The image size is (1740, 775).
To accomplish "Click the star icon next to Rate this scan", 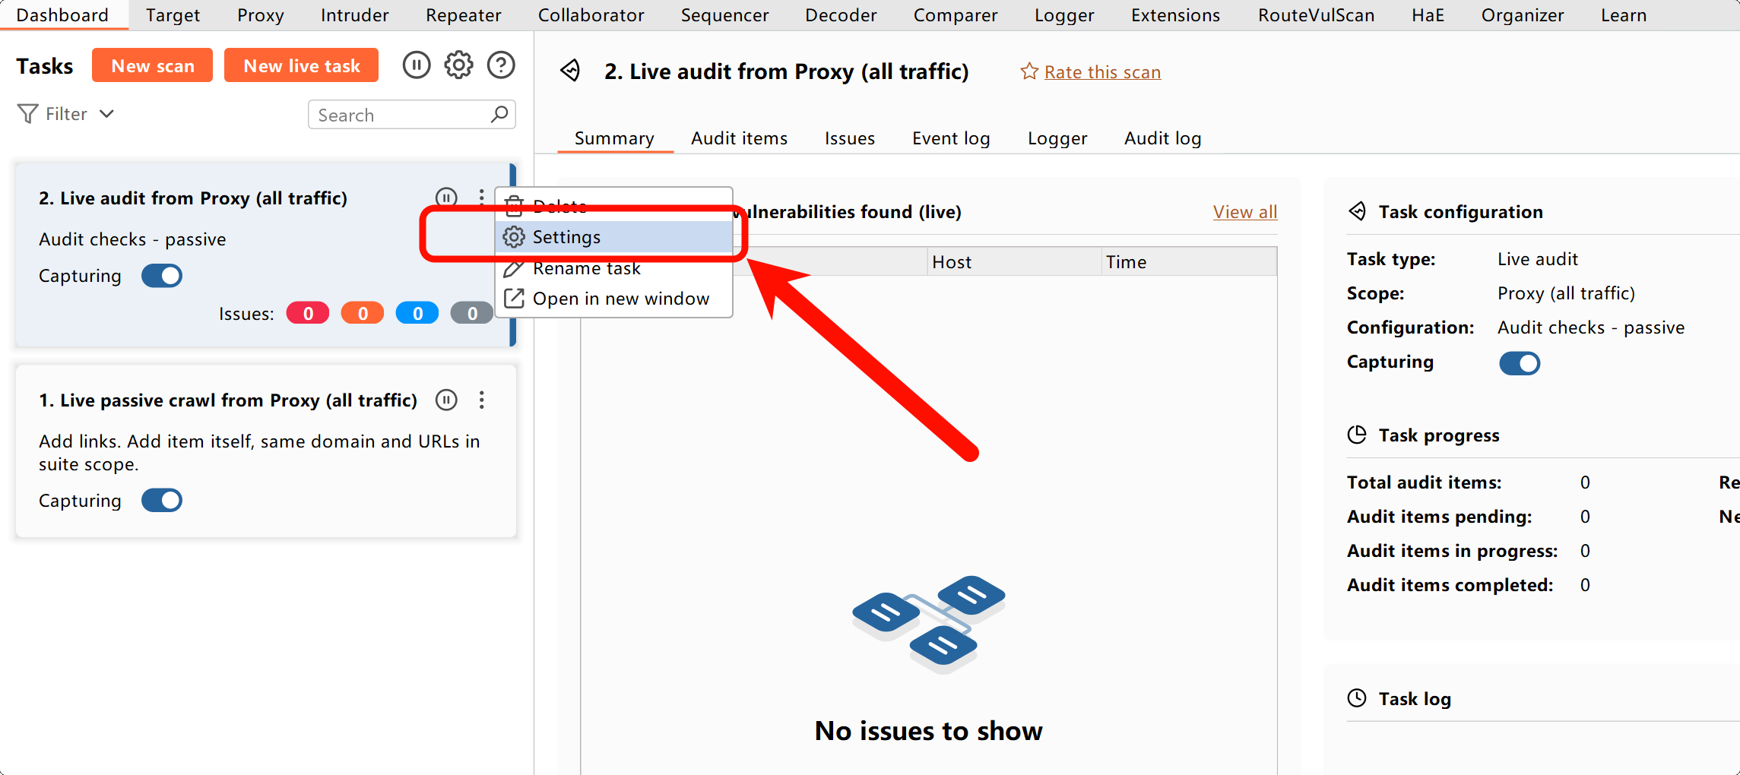I will (x=1028, y=71).
